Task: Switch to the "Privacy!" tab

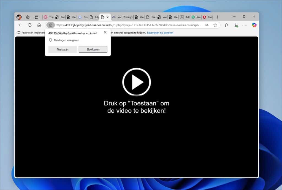Action: [x=128, y=17]
